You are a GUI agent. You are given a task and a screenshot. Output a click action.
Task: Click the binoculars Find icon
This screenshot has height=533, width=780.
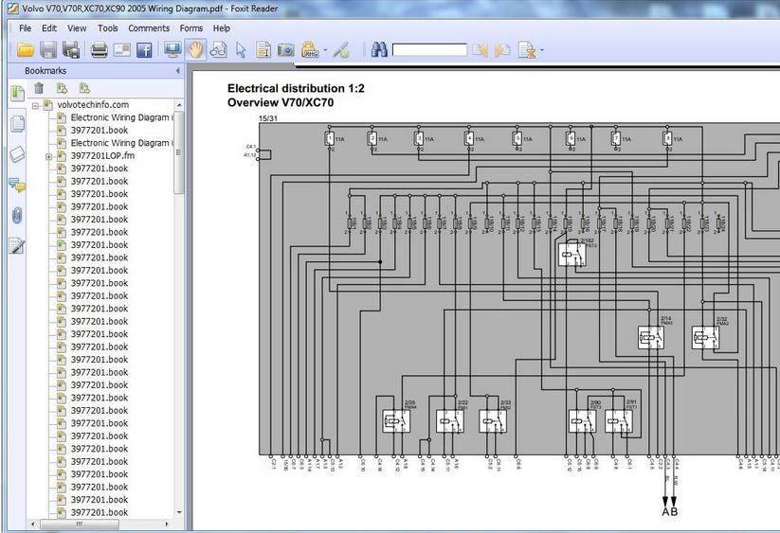click(x=379, y=49)
